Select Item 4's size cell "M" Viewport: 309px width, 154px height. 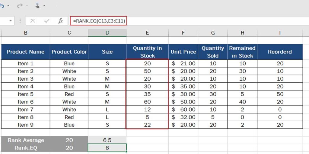pyautogui.click(x=107, y=86)
